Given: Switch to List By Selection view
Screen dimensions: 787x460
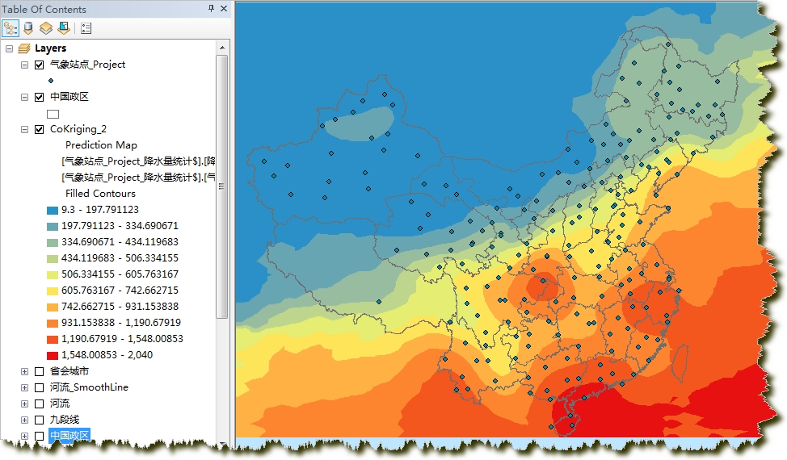Looking at the screenshot, I should pyautogui.click(x=63, y=28).
